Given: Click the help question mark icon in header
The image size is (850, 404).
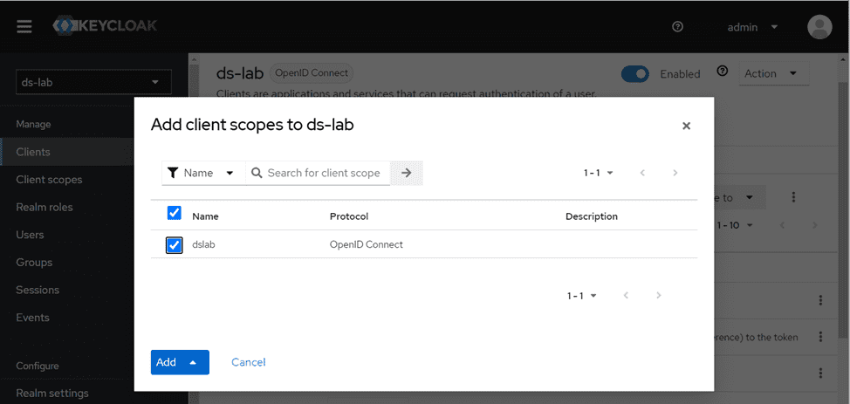Looking at the screenshot, I should 677,27.
